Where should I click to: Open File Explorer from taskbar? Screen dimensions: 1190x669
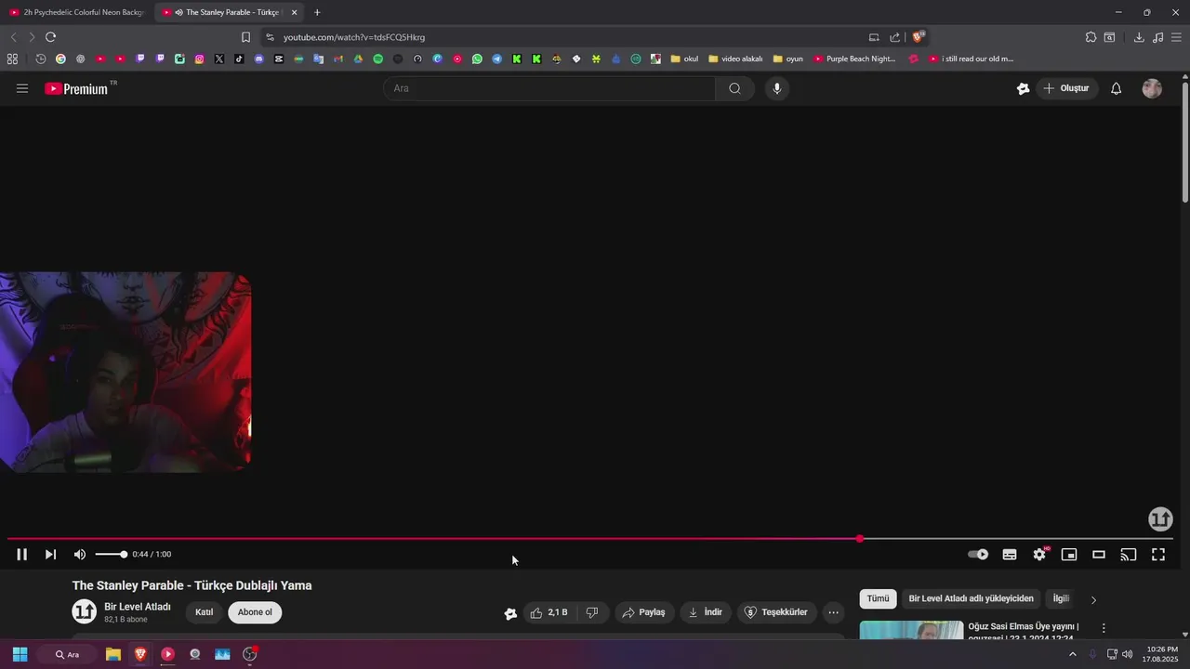tap(112, 654)
